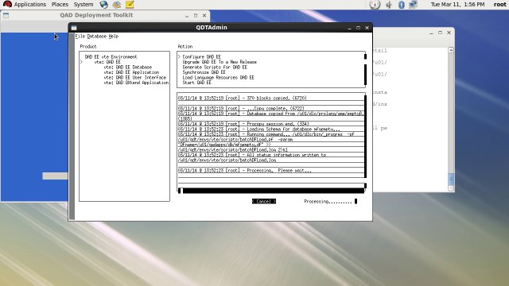Select vte: QAD QXtend Application in tree
Viewport: 509px width, 286px height.
[x=136, y=83]
